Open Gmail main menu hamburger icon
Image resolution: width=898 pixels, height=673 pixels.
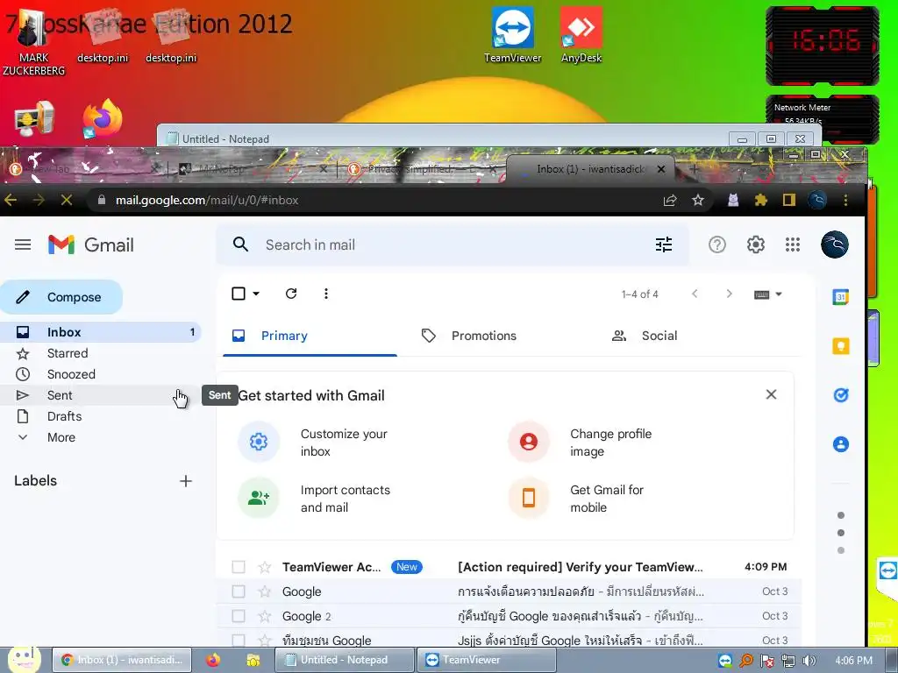[23, 245]
